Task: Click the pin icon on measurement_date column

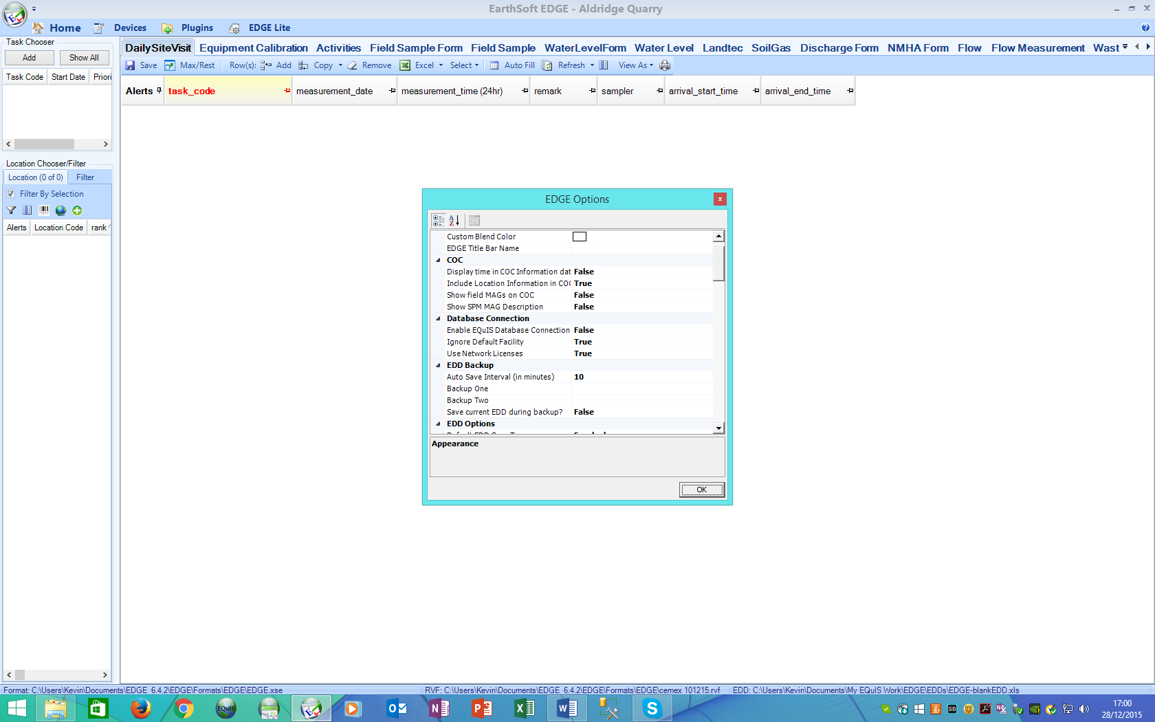Action: [393, 91]
